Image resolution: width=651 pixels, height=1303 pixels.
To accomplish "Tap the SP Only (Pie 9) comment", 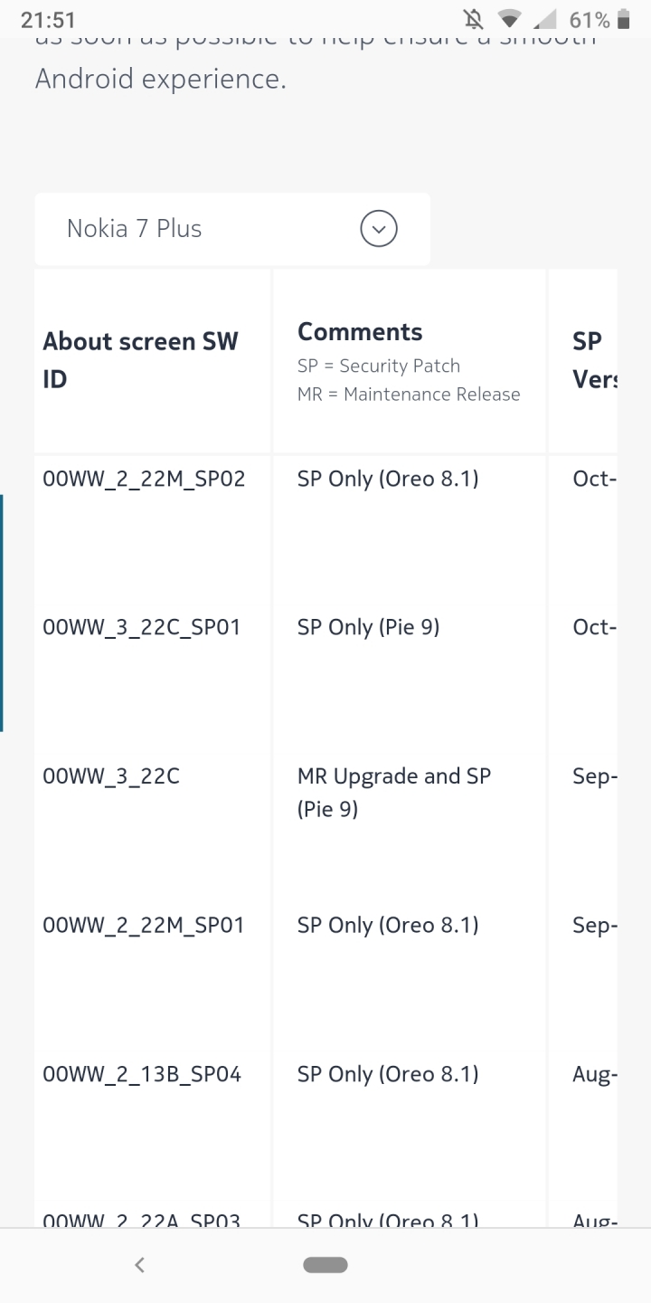I will coord(368,627).
